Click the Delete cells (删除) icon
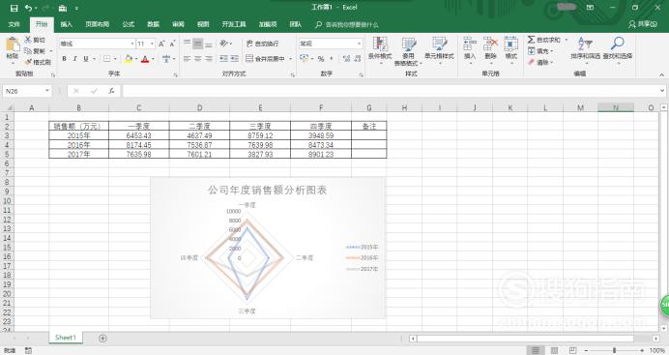Screen dimensions: 669x355 point(491,44)
